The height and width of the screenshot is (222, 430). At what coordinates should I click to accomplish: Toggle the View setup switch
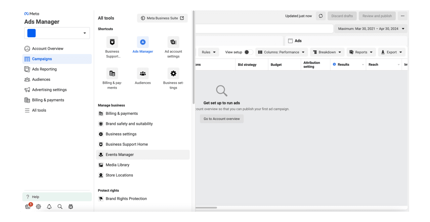(248, 52)
